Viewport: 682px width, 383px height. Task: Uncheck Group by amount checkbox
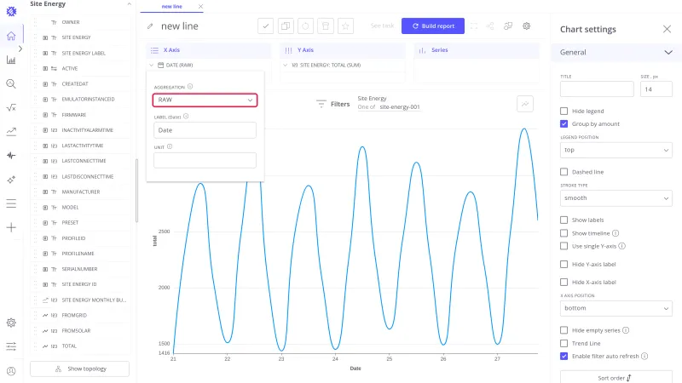click(x=564, y=123)
